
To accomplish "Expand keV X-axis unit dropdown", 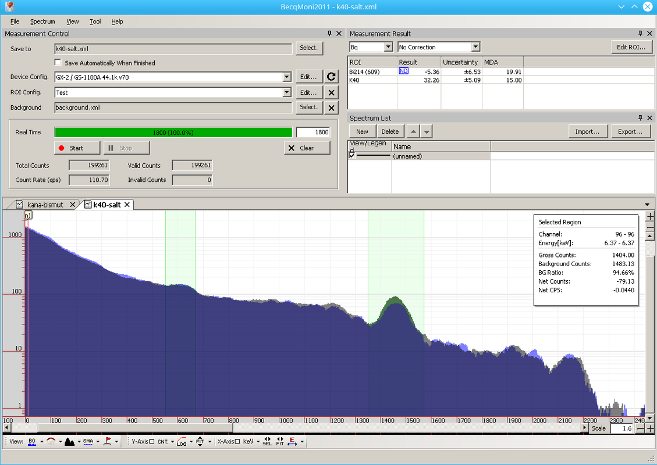I will coord(258,442).
